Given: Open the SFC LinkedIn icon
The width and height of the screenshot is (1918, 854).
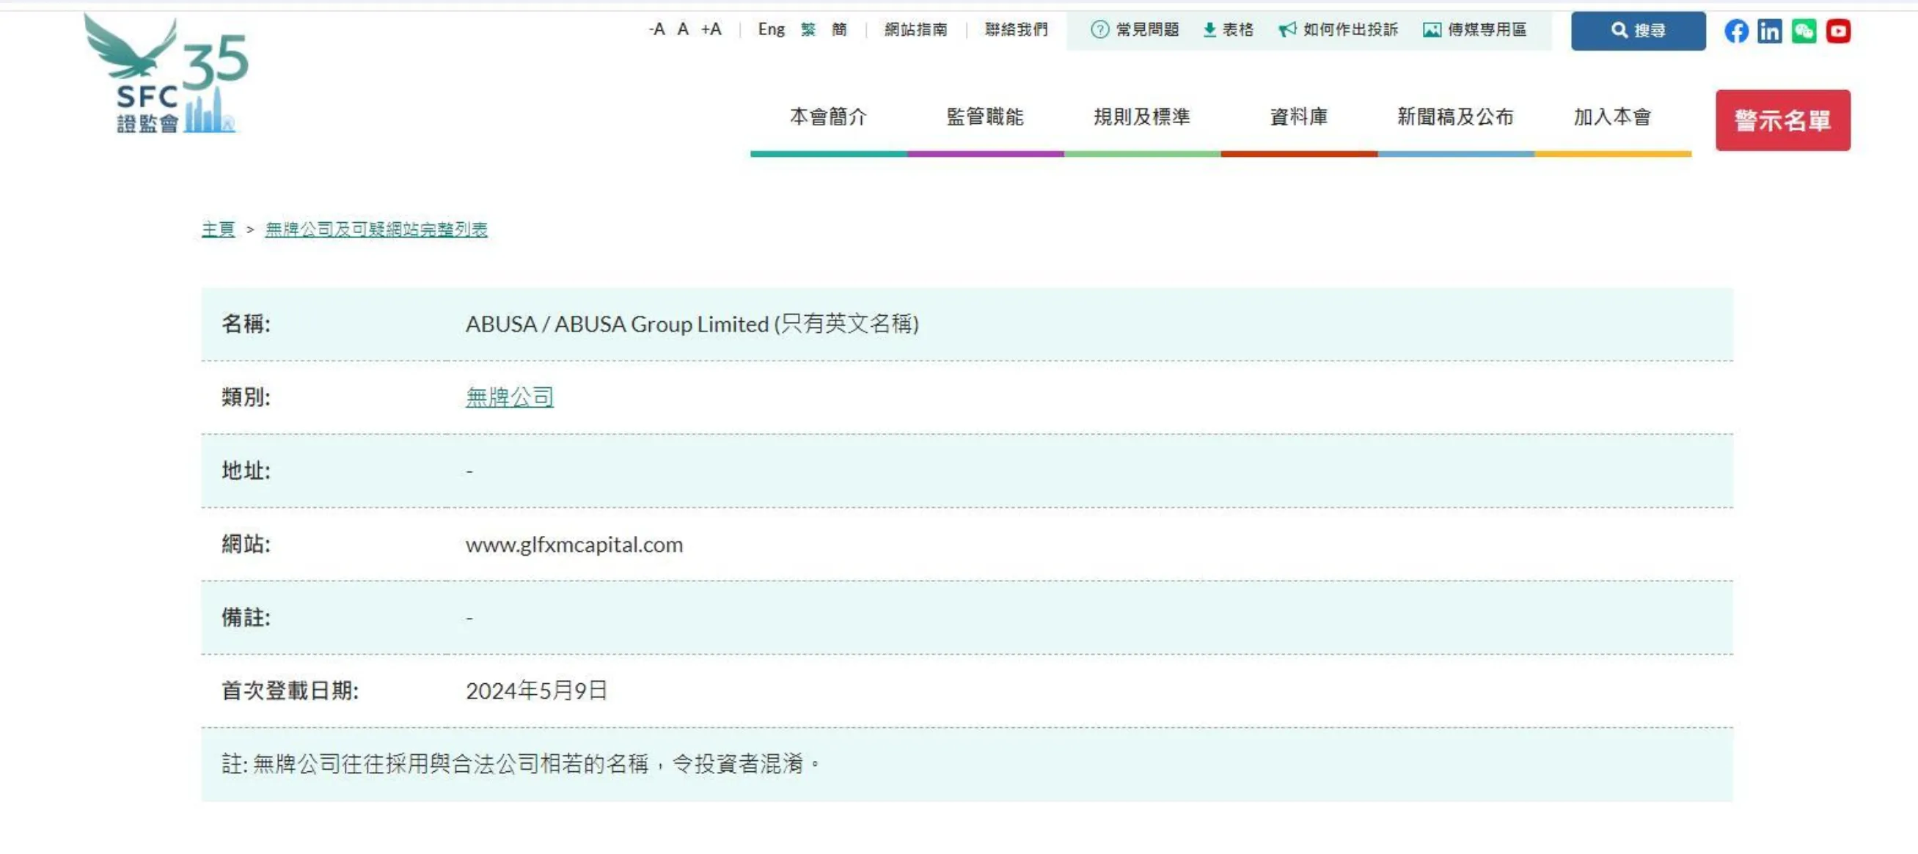Looking at the screenshot, I should tap(1770, 32).
